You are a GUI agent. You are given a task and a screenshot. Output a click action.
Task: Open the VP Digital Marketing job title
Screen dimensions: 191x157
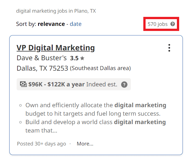[x=56, y=48]
